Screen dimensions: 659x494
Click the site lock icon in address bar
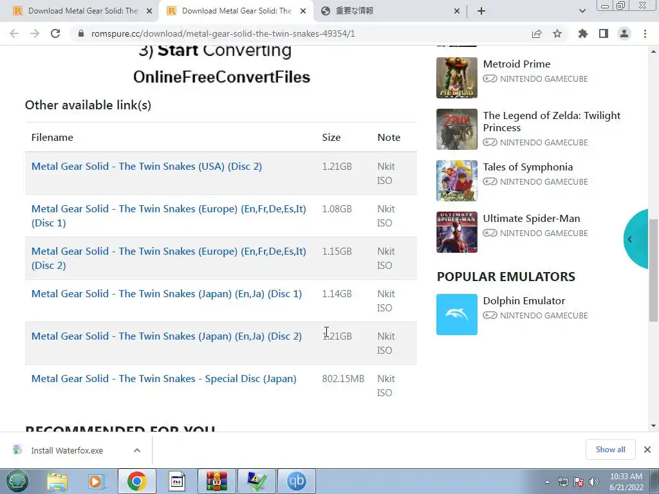coord(82,33)
